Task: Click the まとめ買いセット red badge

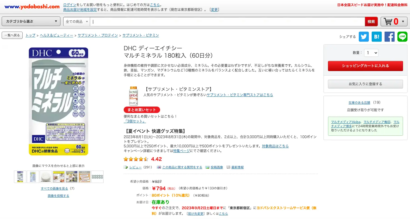Action: click(x=142, y=110)
